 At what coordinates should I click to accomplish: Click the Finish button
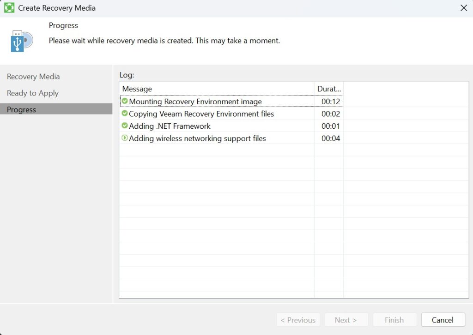click(394, 320)
